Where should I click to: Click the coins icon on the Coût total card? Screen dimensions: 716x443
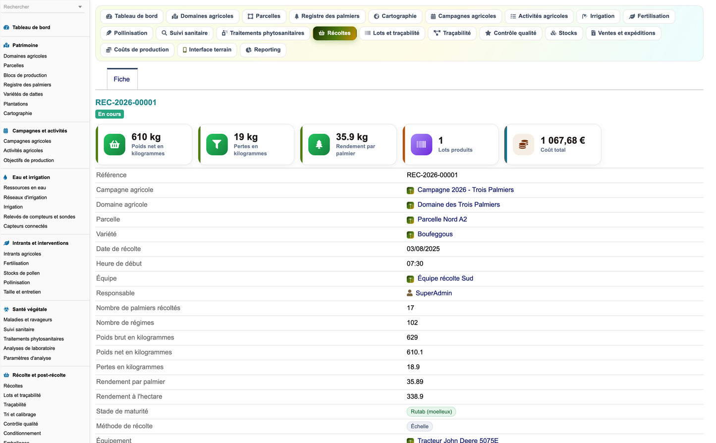click(523, 145)
